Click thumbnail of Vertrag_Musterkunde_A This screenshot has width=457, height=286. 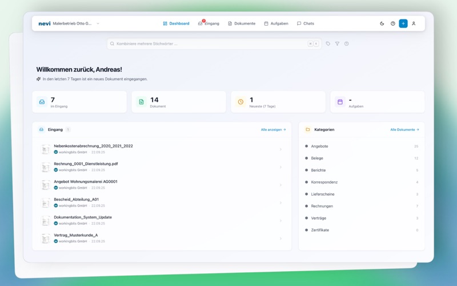point(46,239)
